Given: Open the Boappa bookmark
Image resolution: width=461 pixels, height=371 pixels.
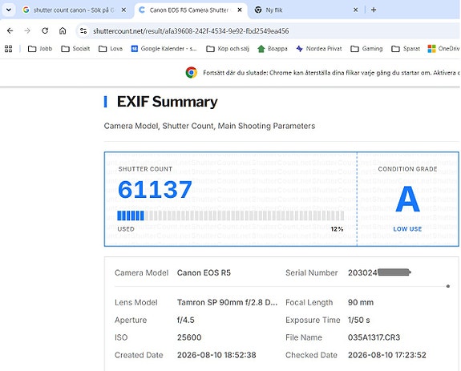Looking at the screenshot, I should (273, 49).
